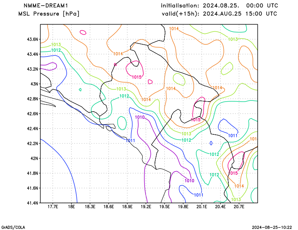The image size is (298, 230).
Task: Click the 19.5E longitude label
Action: pyautogui.click(x=165, y=207)
